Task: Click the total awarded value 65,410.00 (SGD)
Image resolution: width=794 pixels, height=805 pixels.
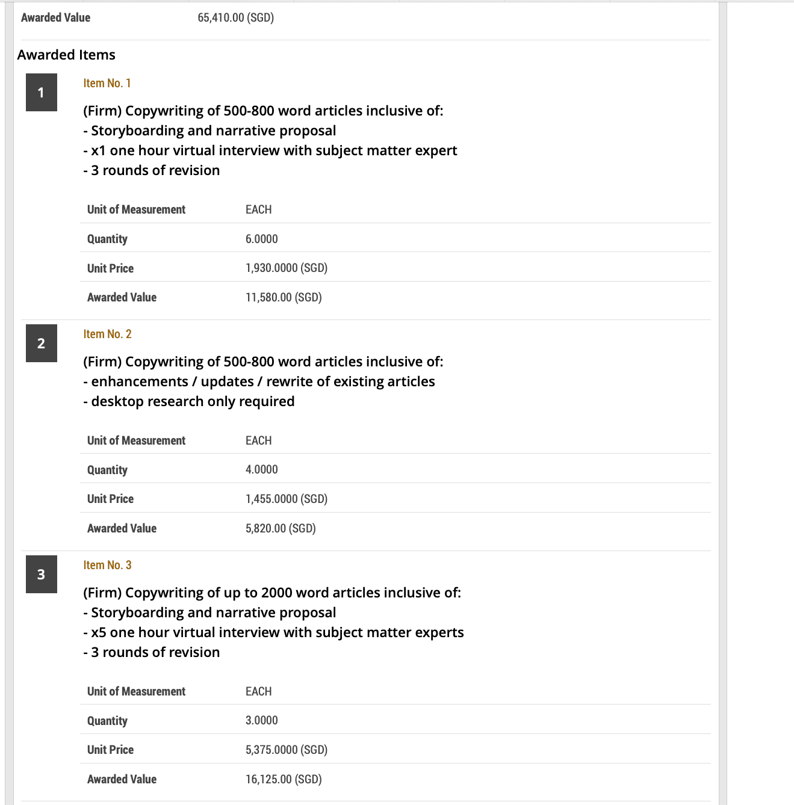Action: click(x=235, y=17)
